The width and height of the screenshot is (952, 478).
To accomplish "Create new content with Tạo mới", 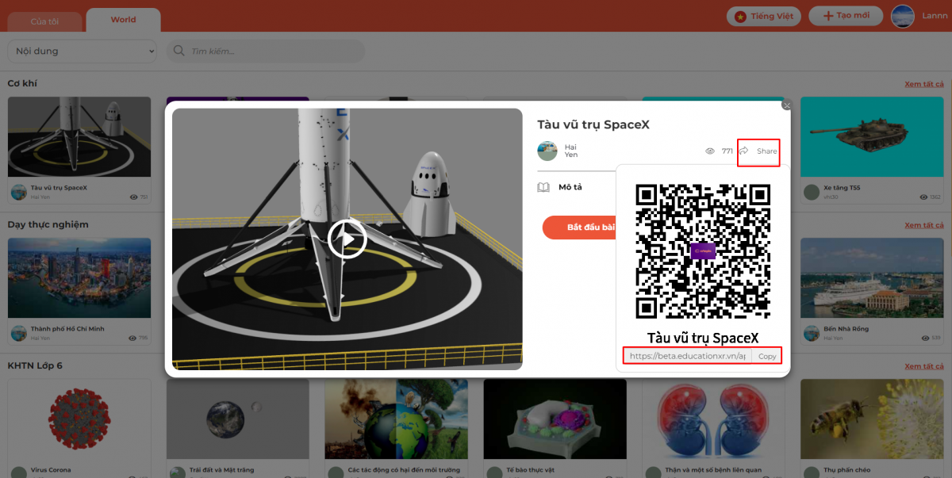I will [x=845, y=16].
